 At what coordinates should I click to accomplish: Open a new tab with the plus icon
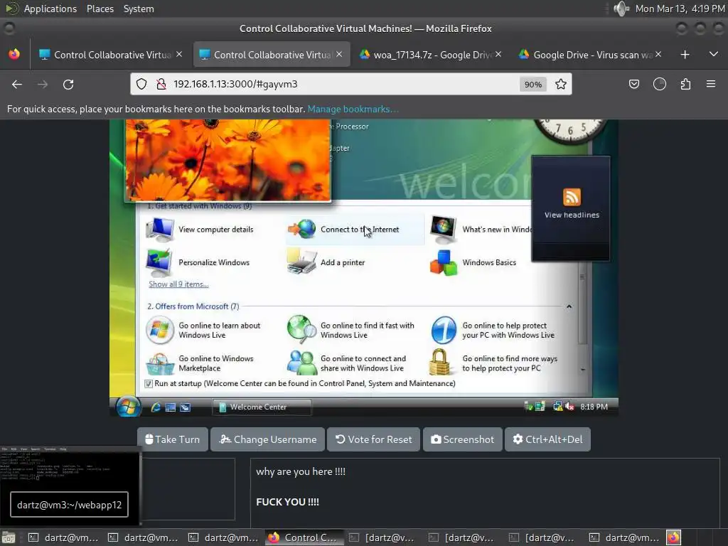tap(685, 55)
